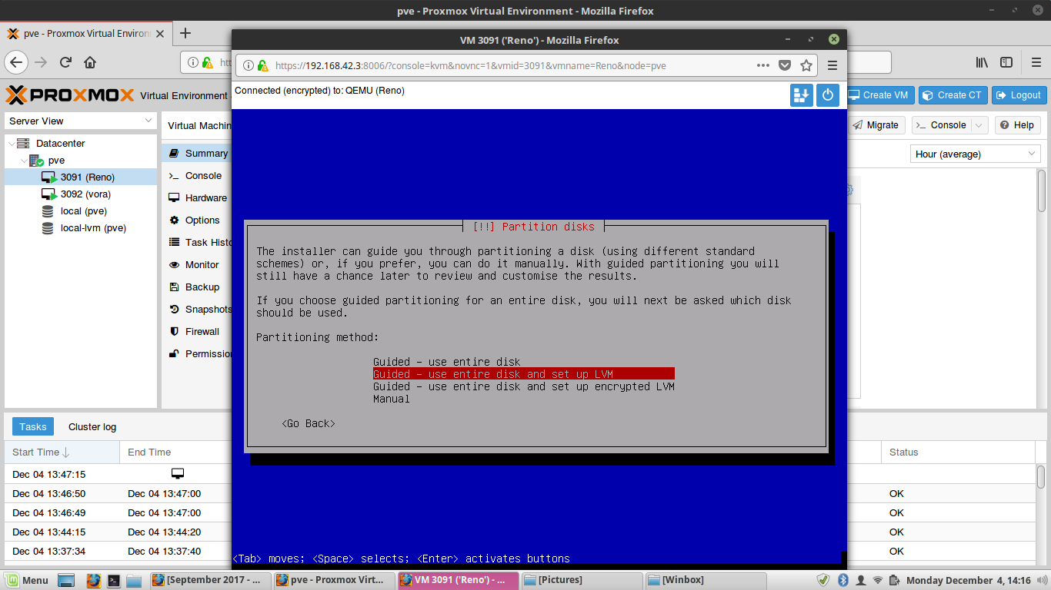Switch to [Winbox] window in taskbar
This screenshot has width=1051, height=590.
(x=707, y=580)
